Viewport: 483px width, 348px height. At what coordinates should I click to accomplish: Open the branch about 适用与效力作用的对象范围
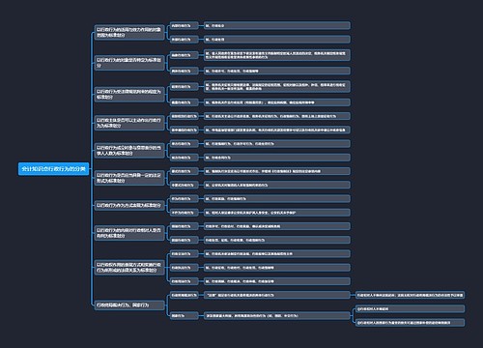(129, 32)
